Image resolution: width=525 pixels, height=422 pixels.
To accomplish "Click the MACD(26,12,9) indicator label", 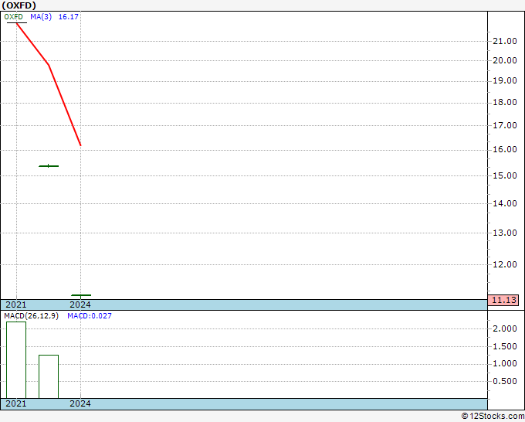I will coord(31,316).
